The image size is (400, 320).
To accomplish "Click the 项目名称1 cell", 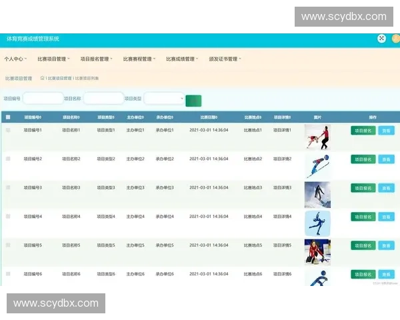I will click(71, 130).
